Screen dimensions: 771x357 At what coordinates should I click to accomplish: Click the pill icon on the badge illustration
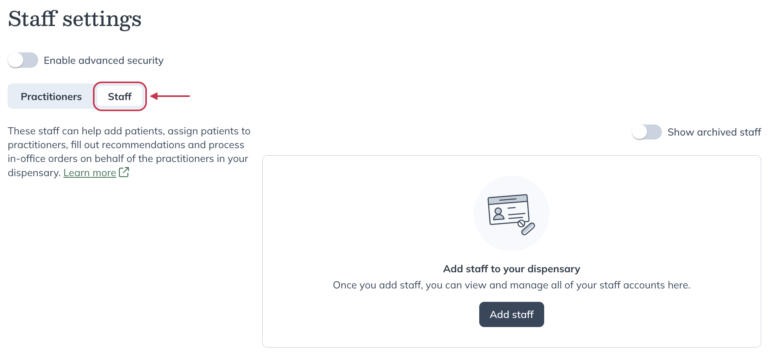528,229
